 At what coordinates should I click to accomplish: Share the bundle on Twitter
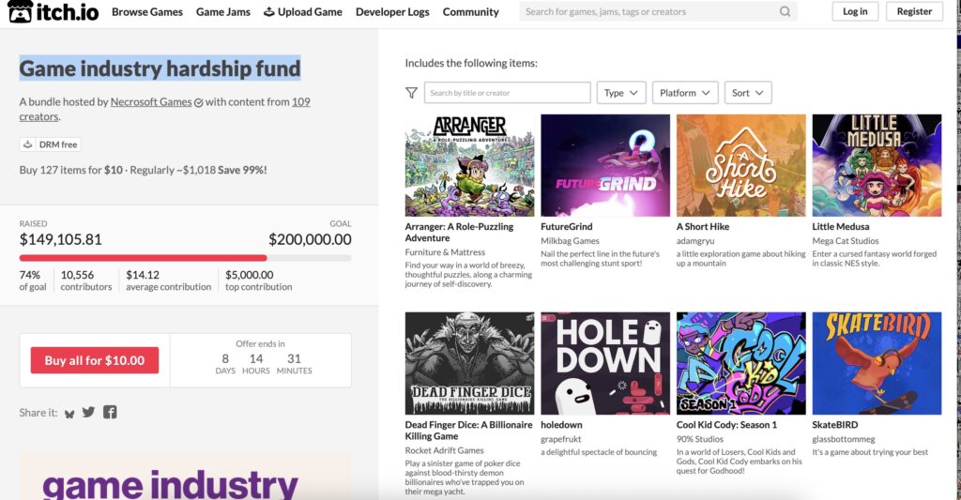tap(89, 413)
